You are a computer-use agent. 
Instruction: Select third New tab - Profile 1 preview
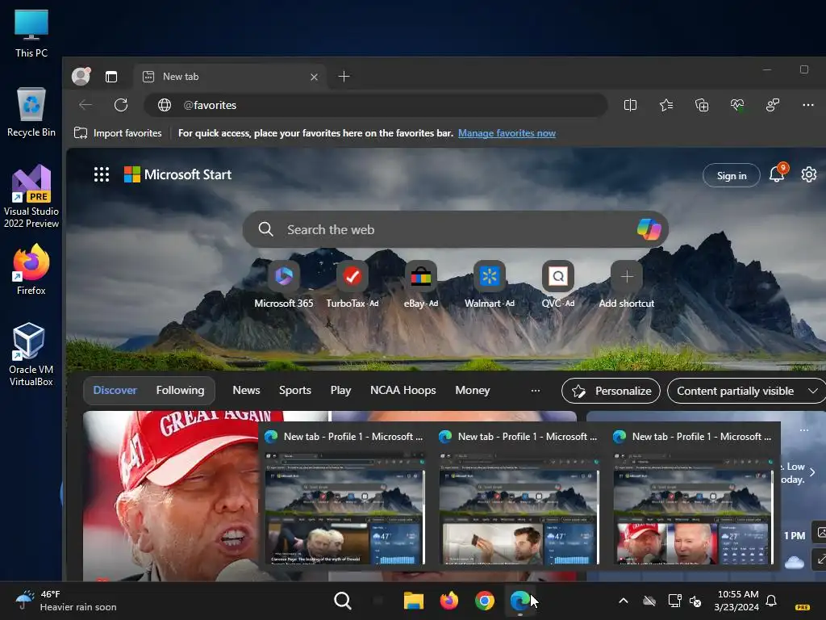(693, 496)
